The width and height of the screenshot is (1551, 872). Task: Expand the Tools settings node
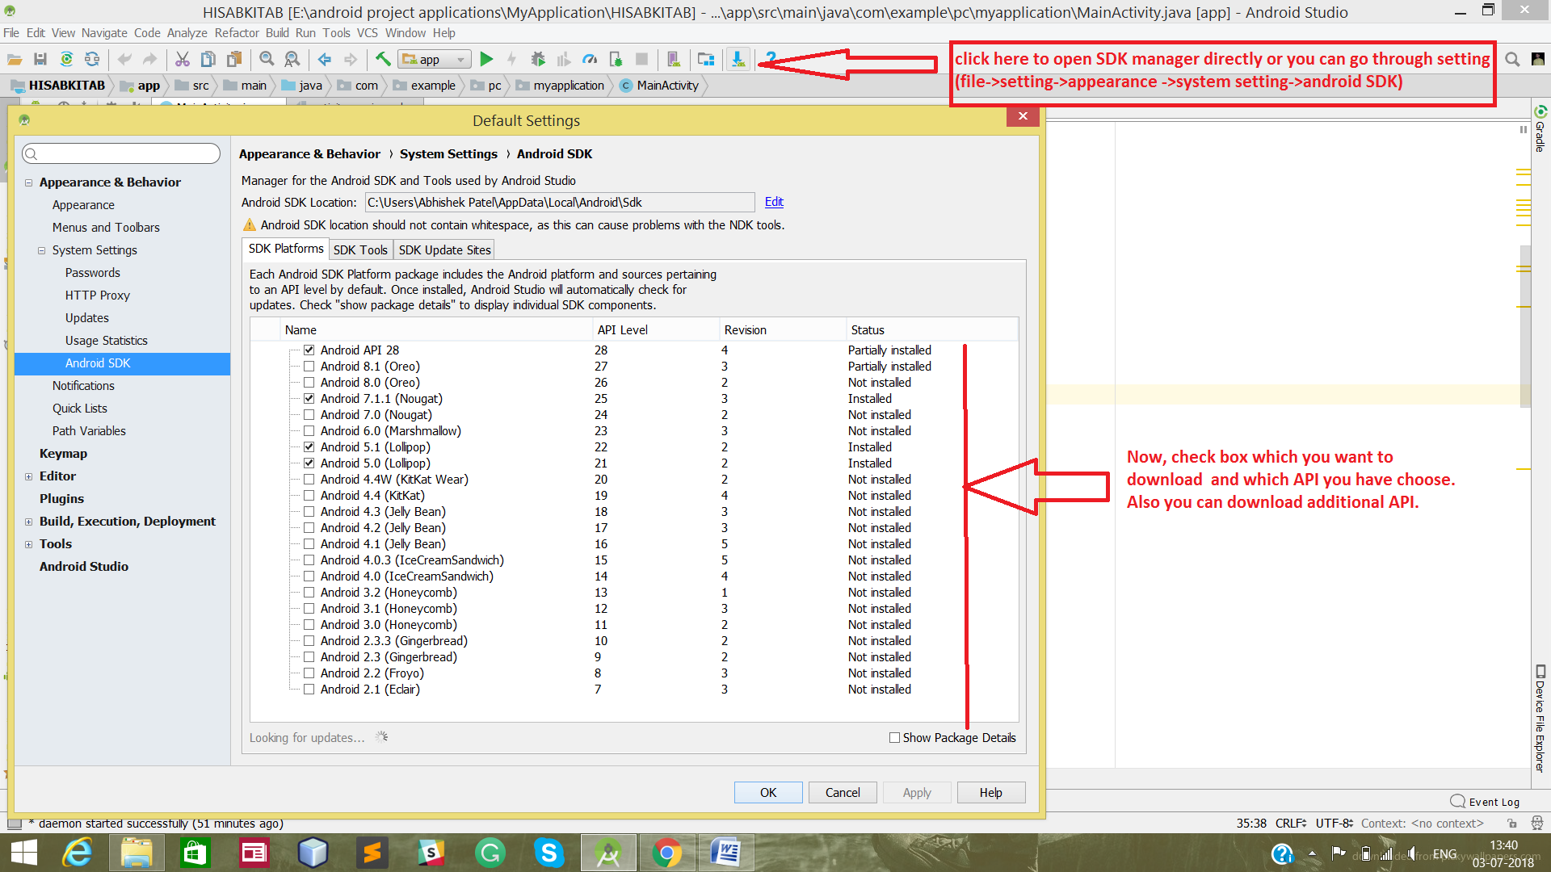pyautogui.click(x=28, y=544)
